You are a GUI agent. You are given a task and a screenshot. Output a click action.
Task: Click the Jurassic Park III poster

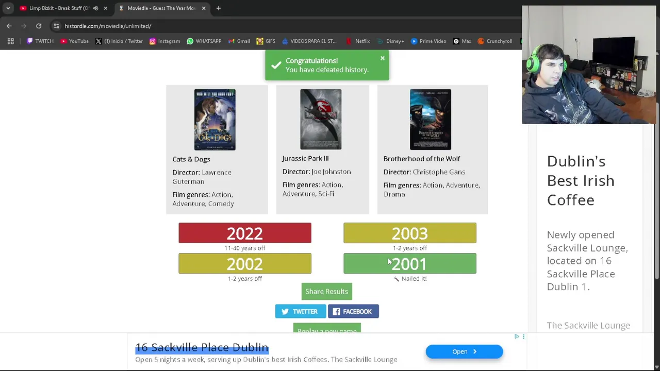(321, 120)
